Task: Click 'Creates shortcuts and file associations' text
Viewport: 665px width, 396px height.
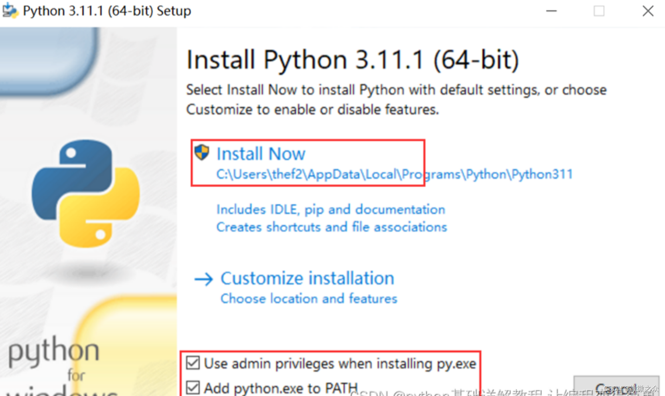Action: tap(332, 227)
